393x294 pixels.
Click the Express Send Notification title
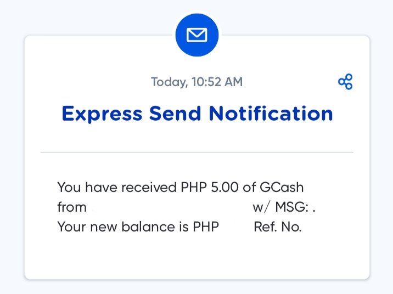click(197, 114)
